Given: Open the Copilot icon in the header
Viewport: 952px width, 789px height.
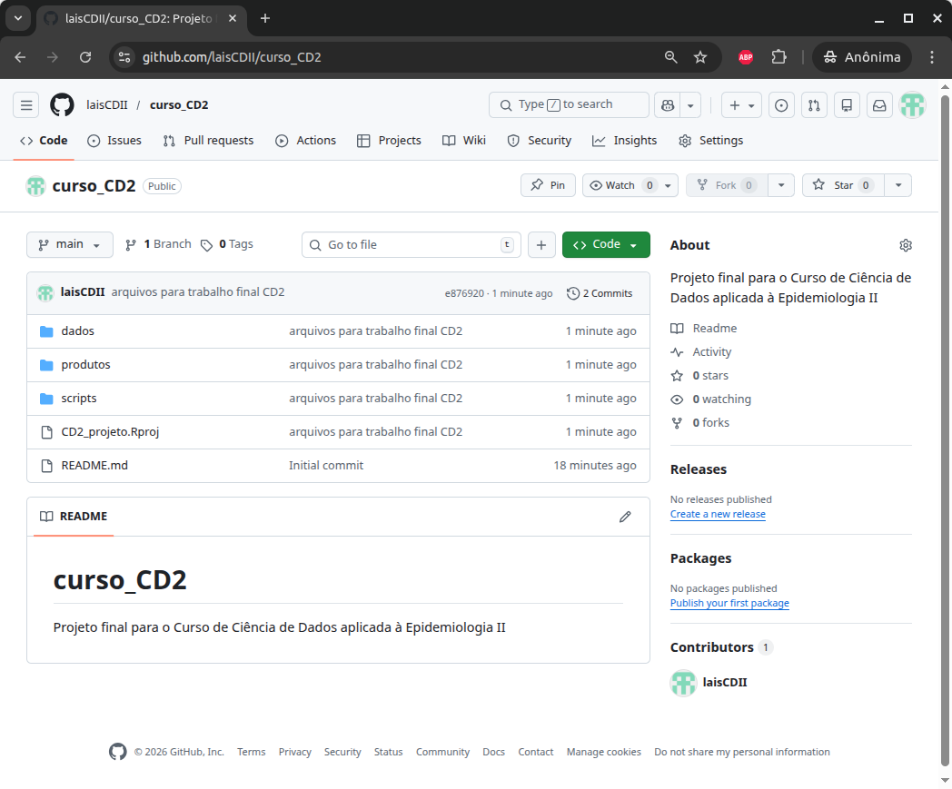Looking at the screenshot, I should click(x=667, y=105).
